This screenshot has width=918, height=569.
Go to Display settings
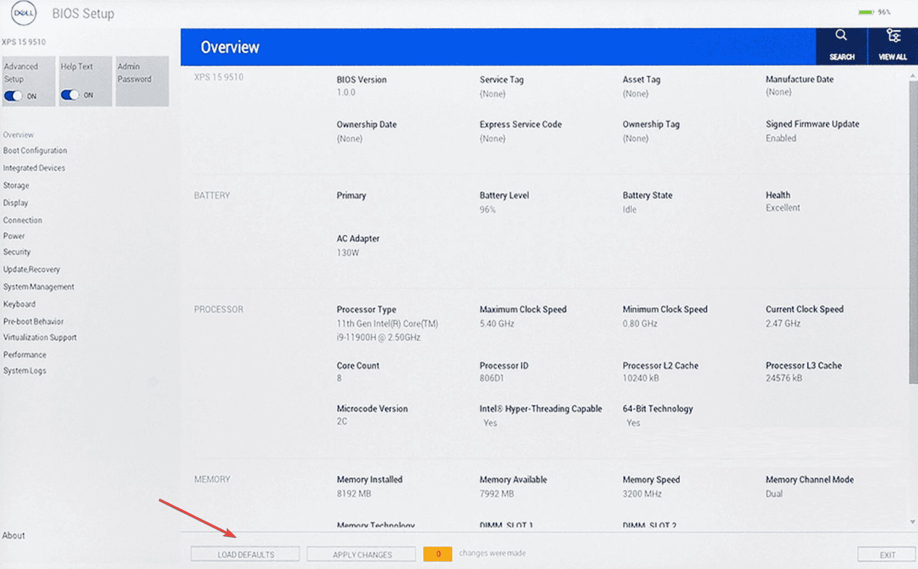click(16, 203)
